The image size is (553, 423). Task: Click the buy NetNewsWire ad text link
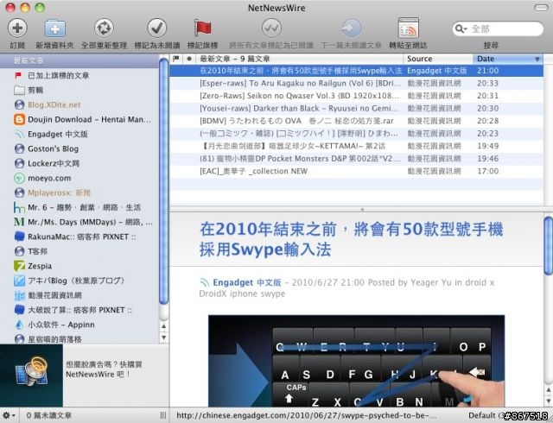[104, 369]
